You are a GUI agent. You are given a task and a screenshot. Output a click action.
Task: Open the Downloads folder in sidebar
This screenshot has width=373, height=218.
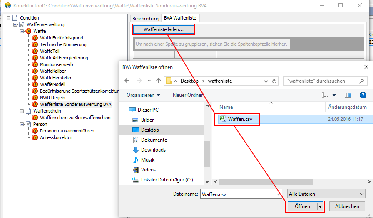[153, 150]
